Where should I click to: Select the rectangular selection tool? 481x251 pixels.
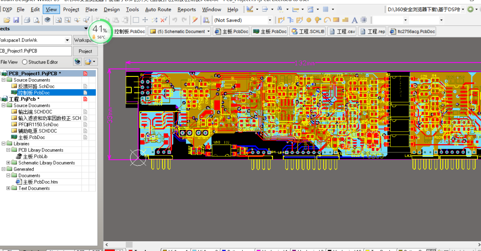coord(136,20)
